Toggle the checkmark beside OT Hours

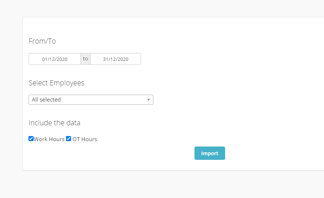point(69,139)
